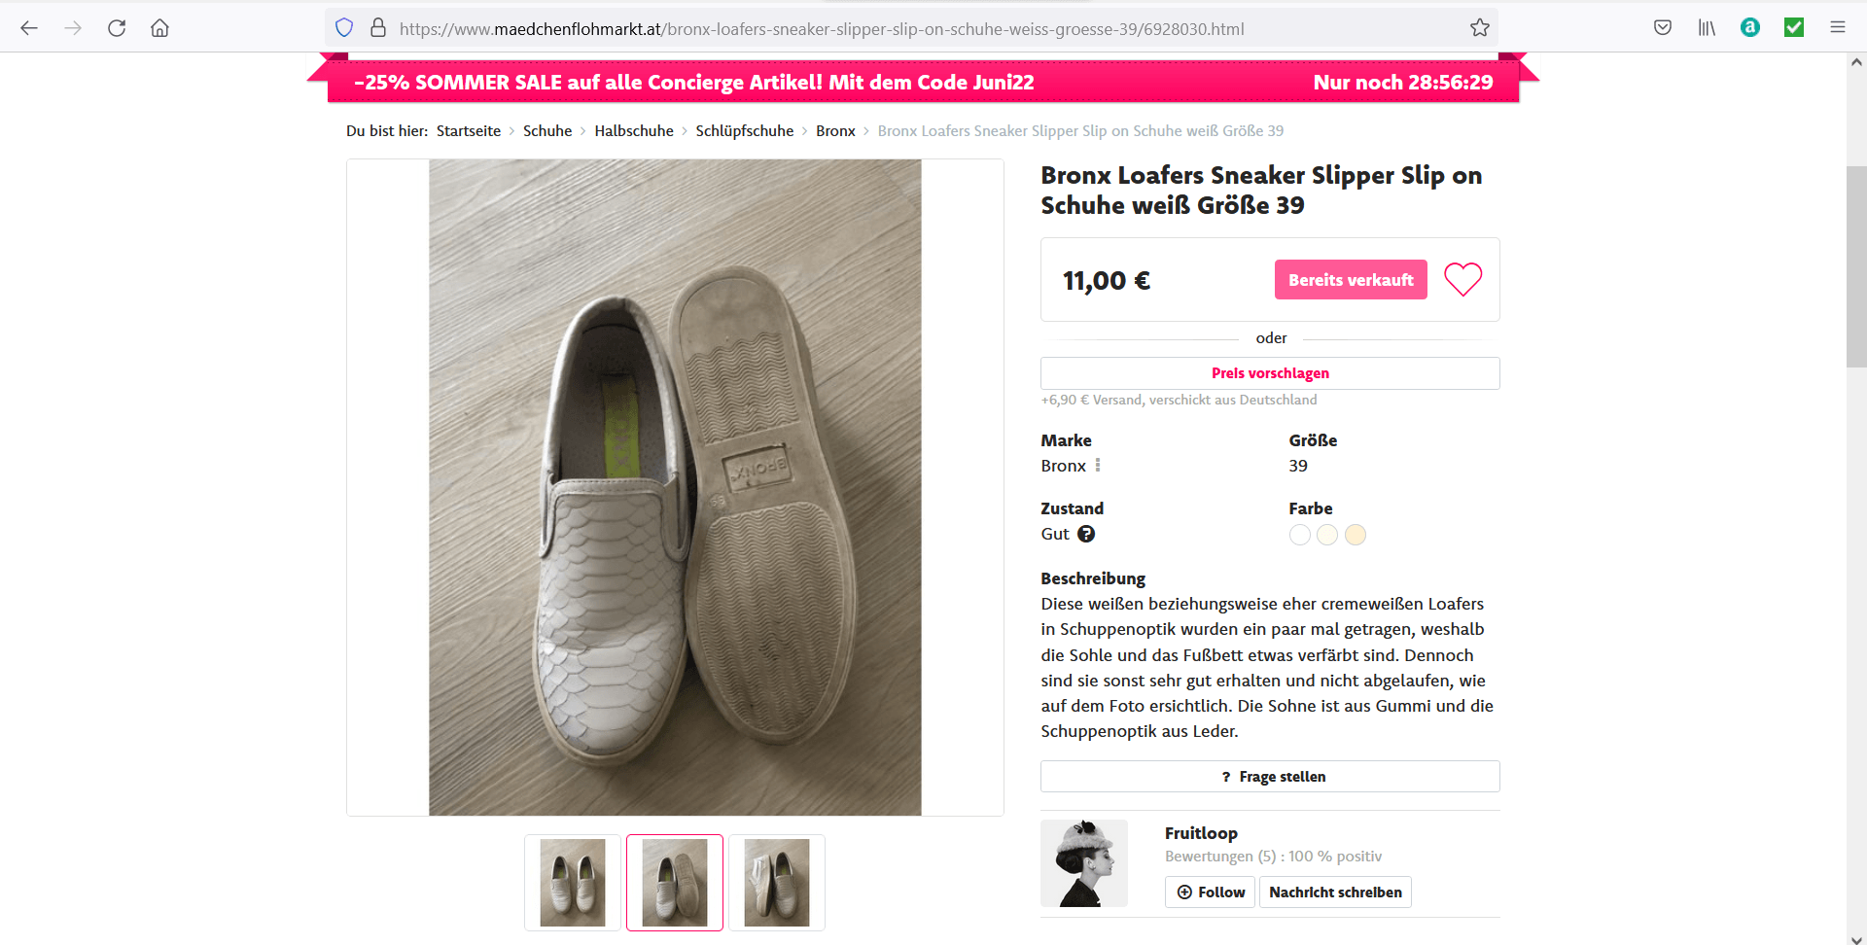The width and height of the screenshot is (1867, 945).
Task: Click Nachricht schreiben to message seller
Action: tap(1335, 892)
